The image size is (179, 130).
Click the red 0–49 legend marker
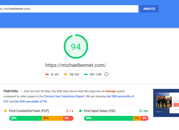tap(47, 75)
